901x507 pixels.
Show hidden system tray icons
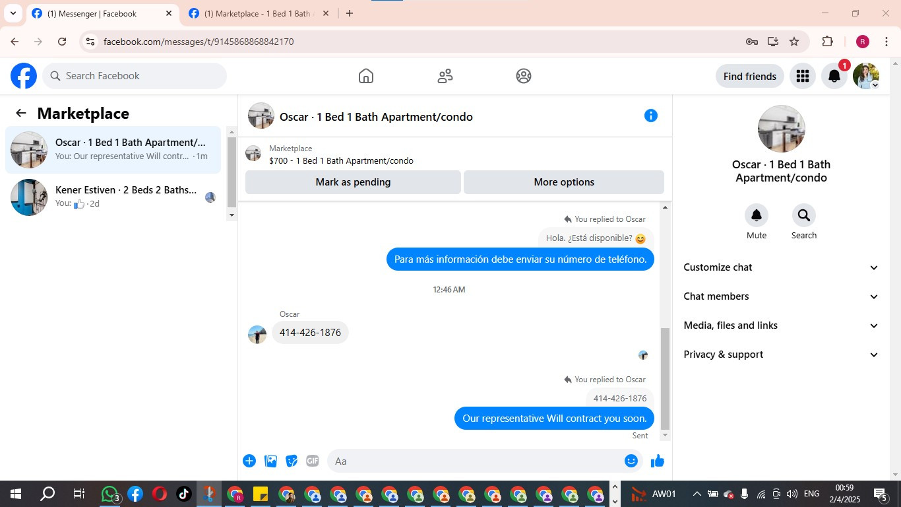pyautogui.click(x=697, y=494)
